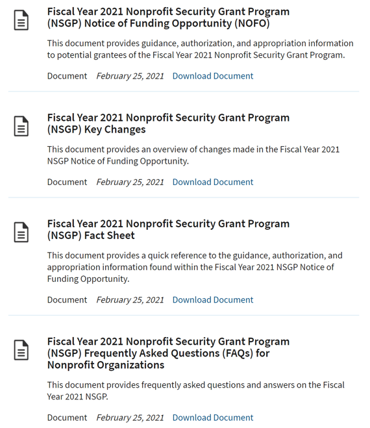Download the Key Changes document

pyautogui.click(x=213, y=182)
